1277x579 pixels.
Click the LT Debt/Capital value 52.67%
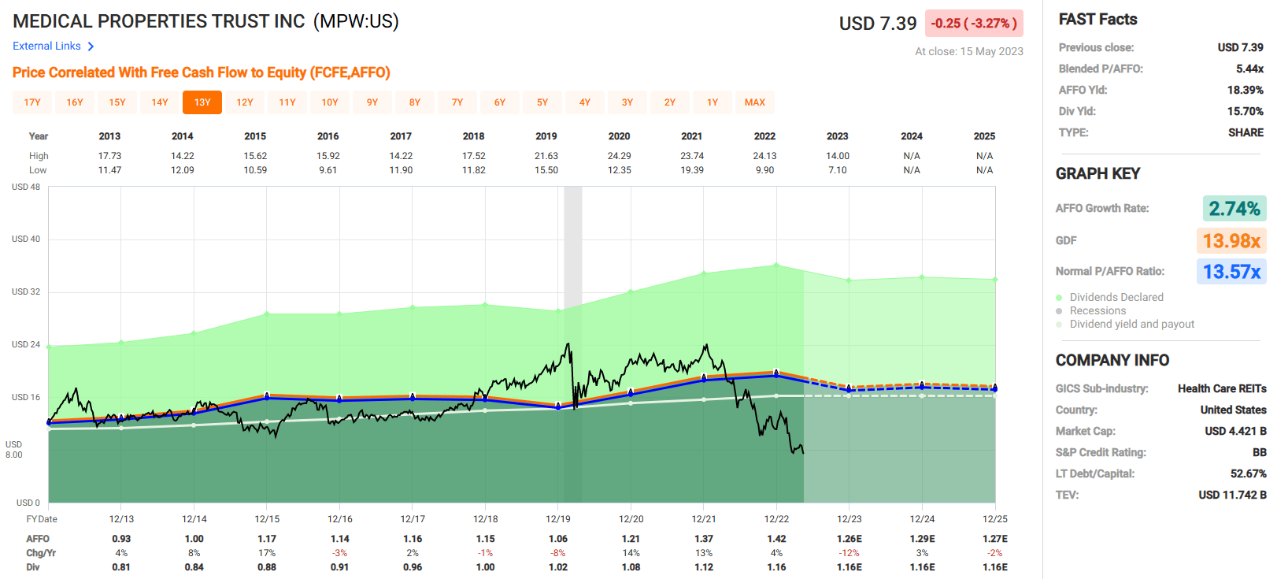(1249, 473)
